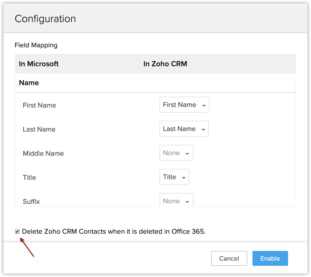Click the Suffix row label

pyautogui.click(x=31, y=202)
